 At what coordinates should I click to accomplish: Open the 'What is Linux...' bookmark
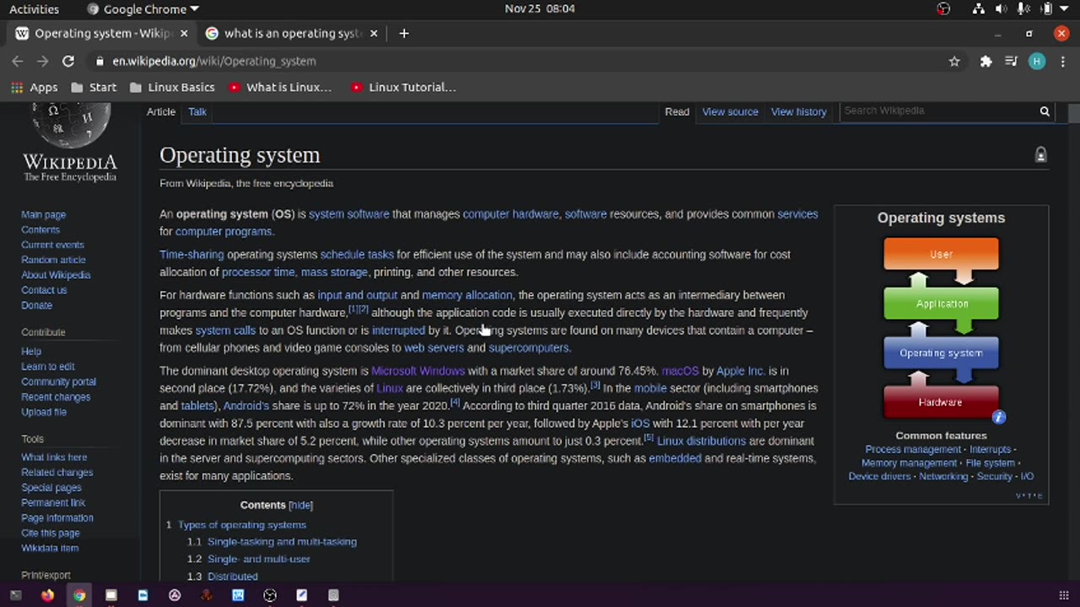280,87
